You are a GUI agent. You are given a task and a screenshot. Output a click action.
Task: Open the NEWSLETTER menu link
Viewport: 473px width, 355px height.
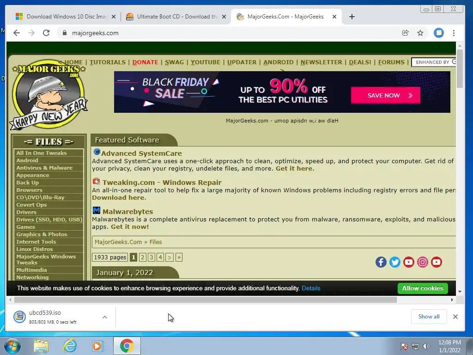pos(321,62)
